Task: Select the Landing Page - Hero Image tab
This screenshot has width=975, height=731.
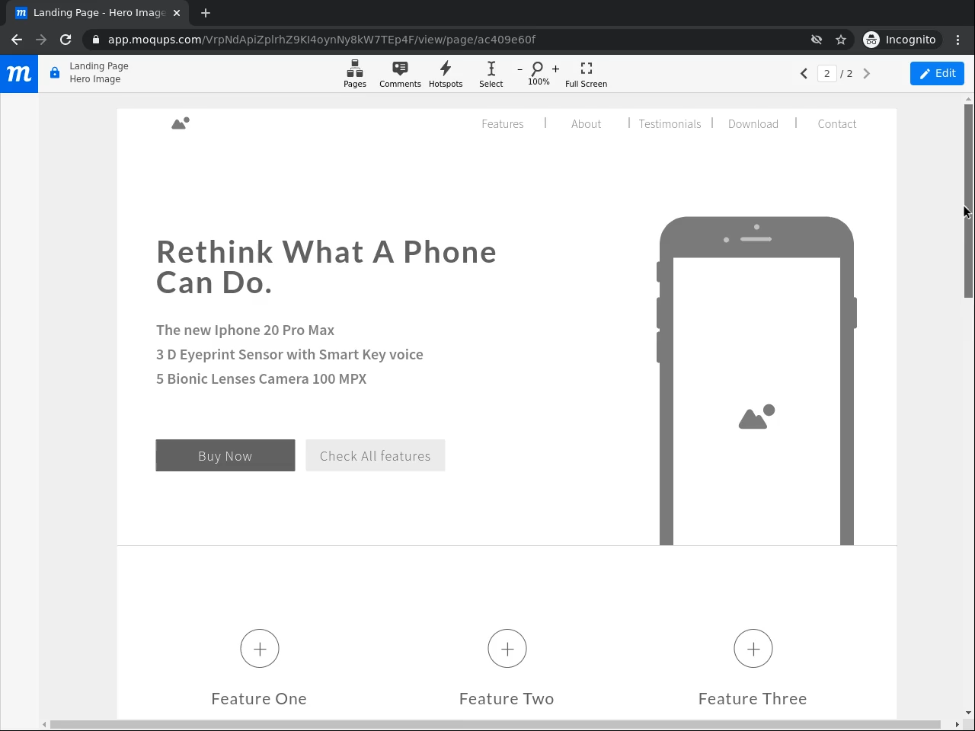Action: (x=99, y=13)
